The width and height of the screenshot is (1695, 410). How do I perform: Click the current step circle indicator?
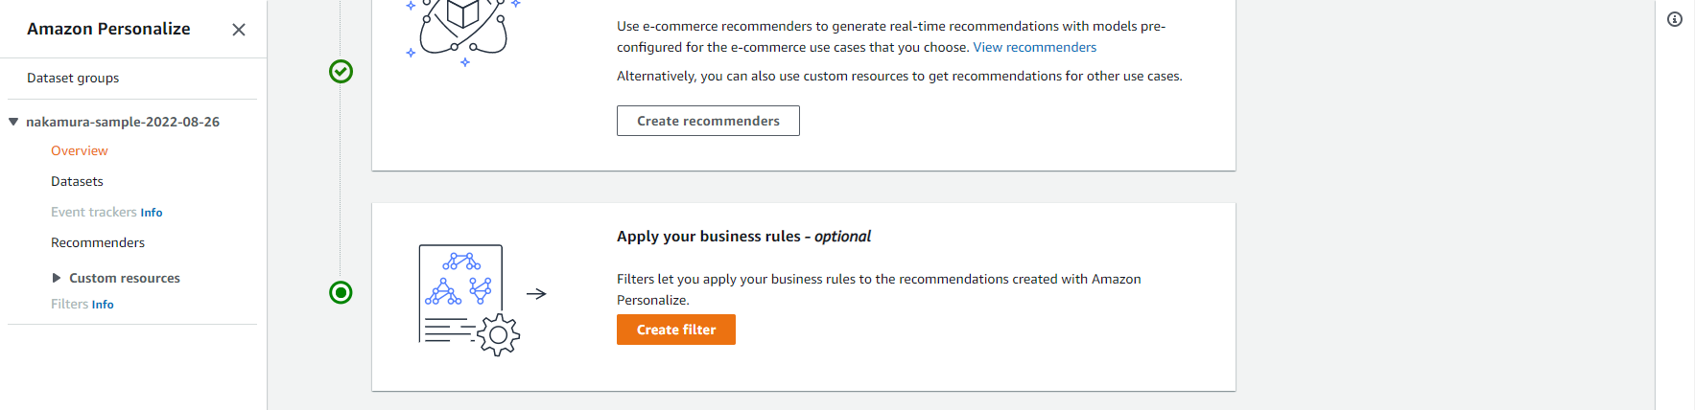(341, 292)
